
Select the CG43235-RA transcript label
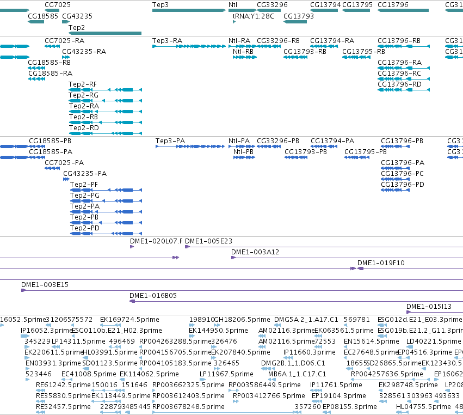[84, 51]
